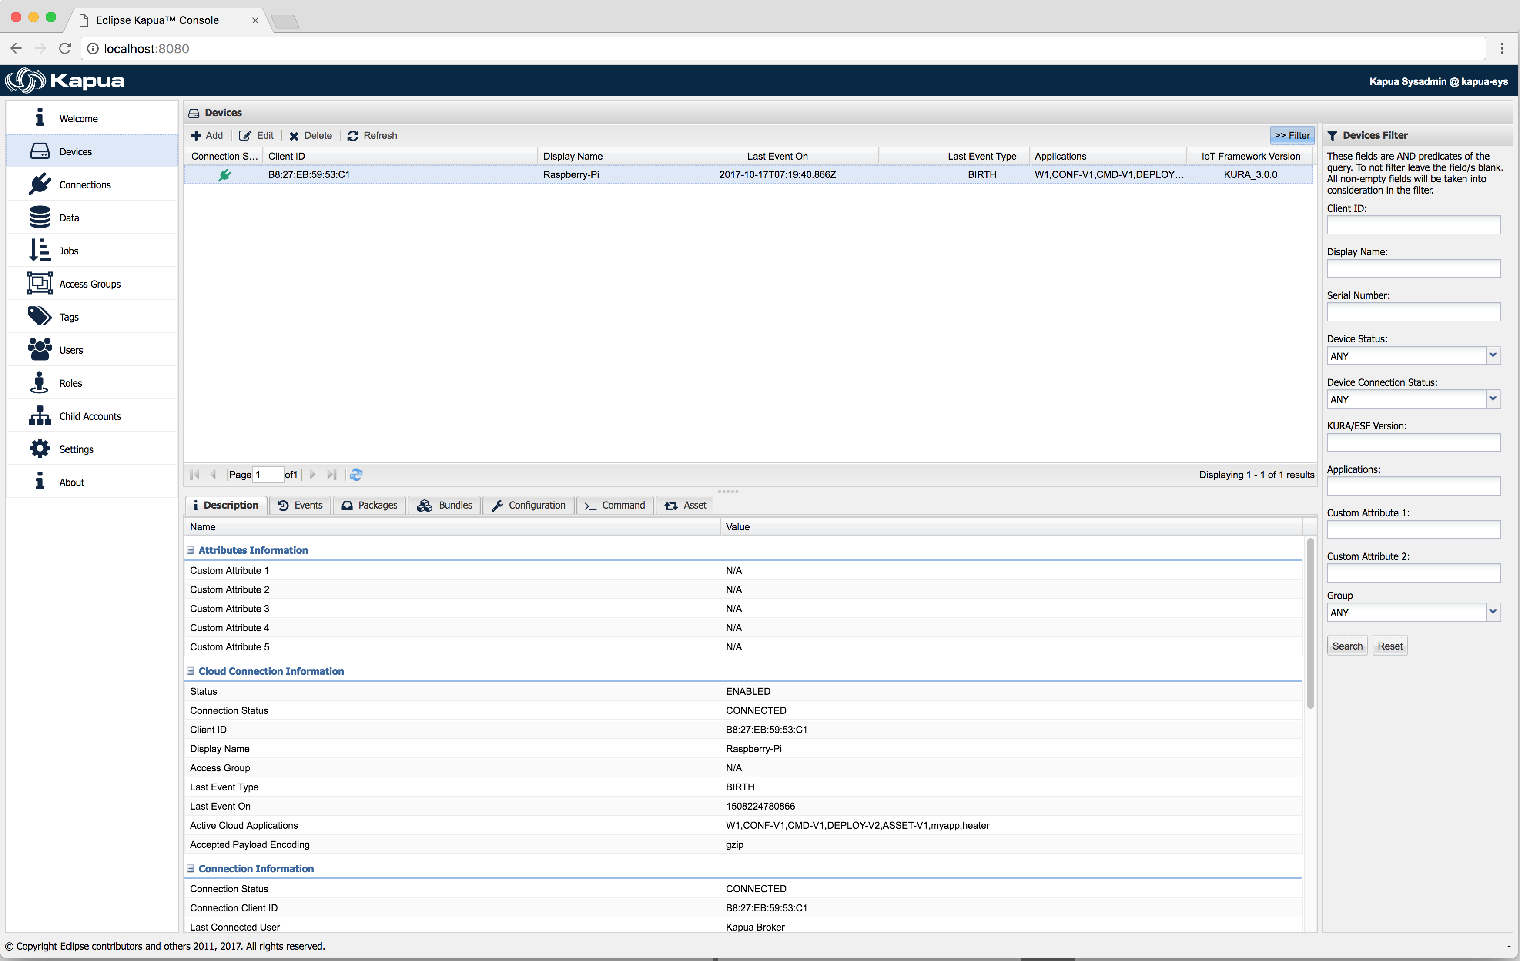Open the Users icon
This screenshot has width=1520, height=961.
(x=40, y=349)
